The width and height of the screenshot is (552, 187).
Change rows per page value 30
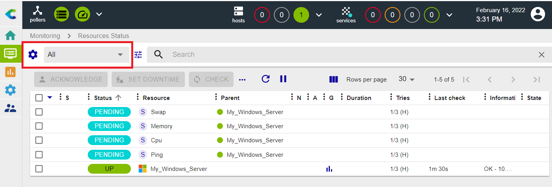pyautogui.click(x=406, y=79)
